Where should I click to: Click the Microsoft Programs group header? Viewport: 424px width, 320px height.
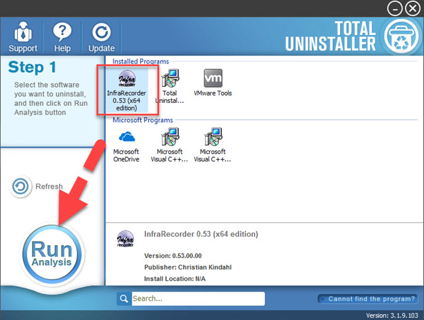click(143, 120)
